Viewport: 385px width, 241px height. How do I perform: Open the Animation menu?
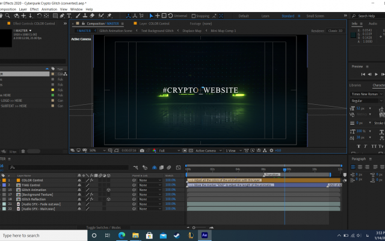pos(49,10)
